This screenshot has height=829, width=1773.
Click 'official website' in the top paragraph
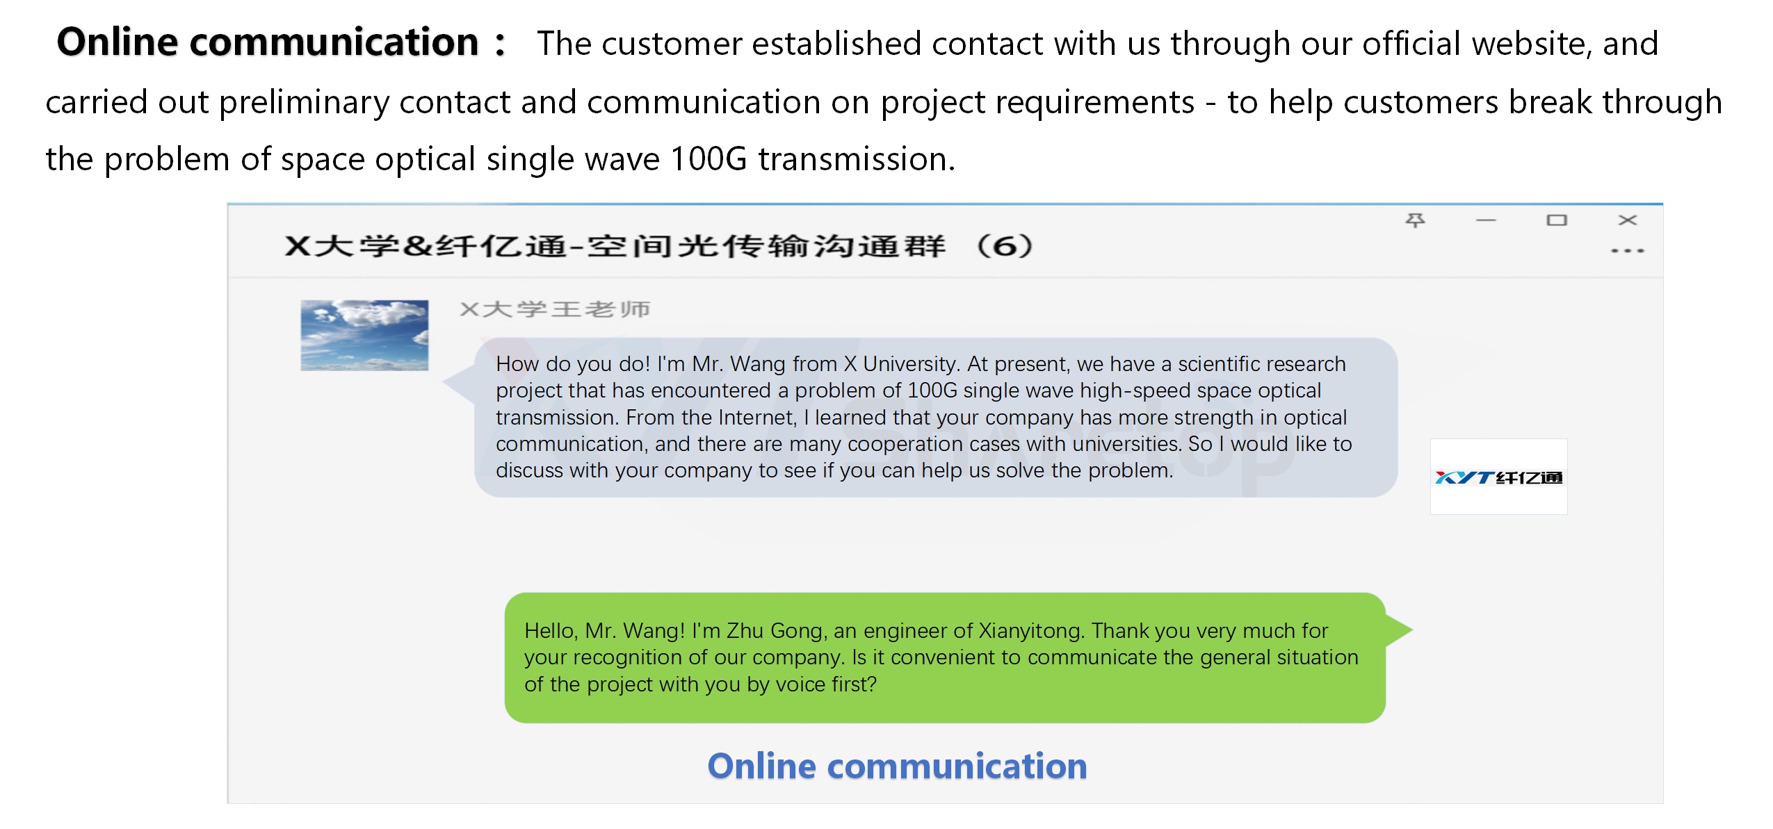(1473, 44)
